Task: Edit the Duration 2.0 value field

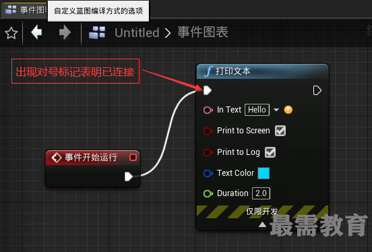Action: pyautogui.click(x=261, y=193)
